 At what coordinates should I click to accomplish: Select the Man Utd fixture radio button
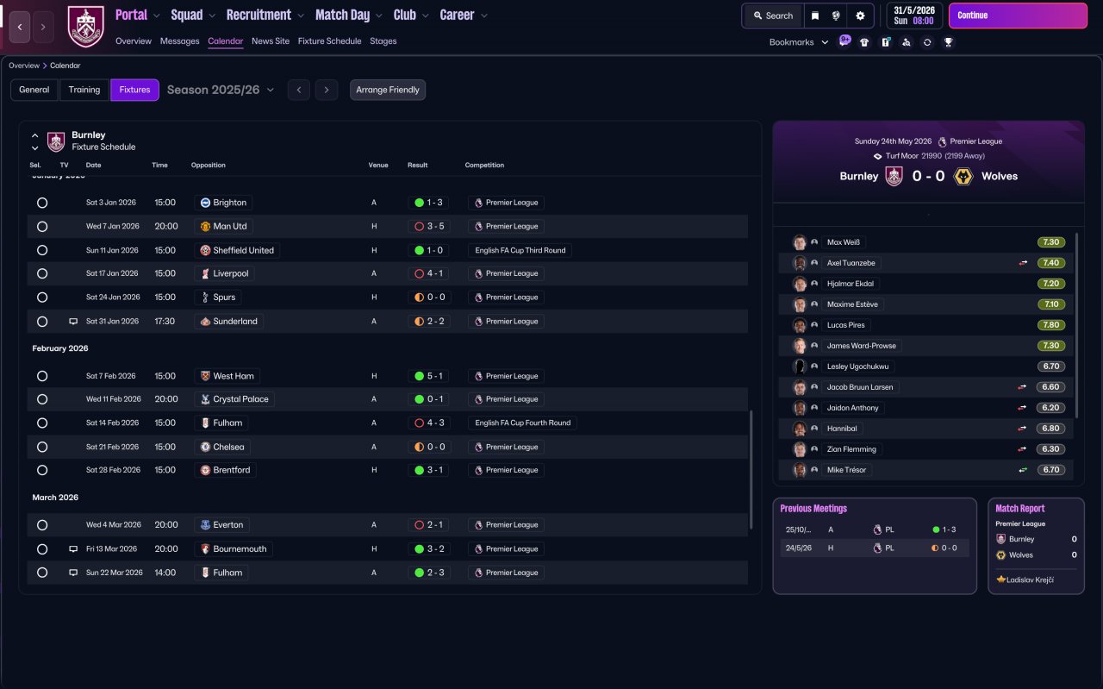(42, 226)
